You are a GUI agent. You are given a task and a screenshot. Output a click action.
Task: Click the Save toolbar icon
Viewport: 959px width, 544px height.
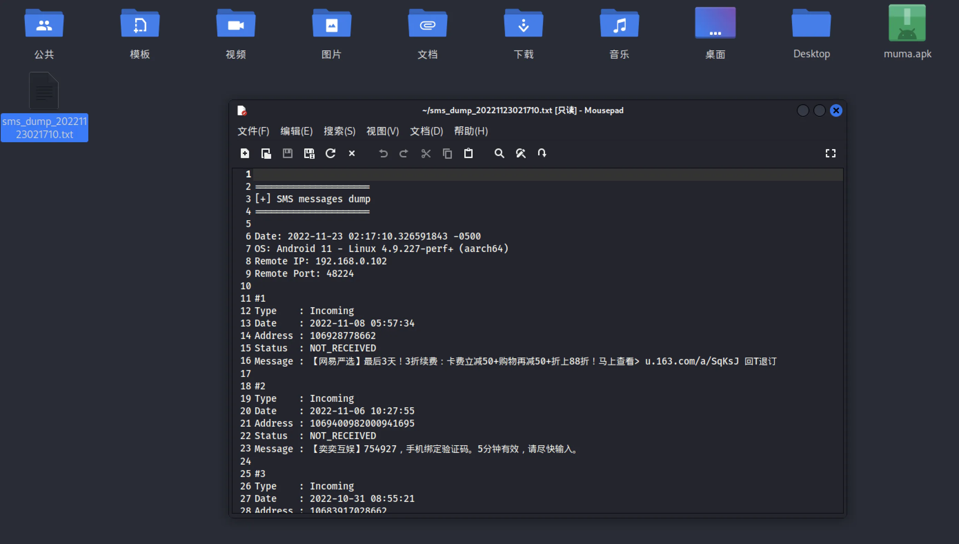[287, 153]
